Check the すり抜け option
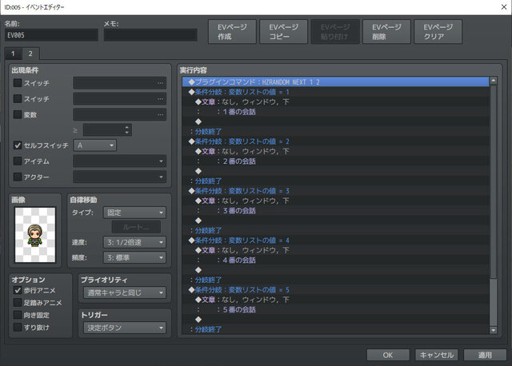This screenshot has width=512, height=366. 18,327
